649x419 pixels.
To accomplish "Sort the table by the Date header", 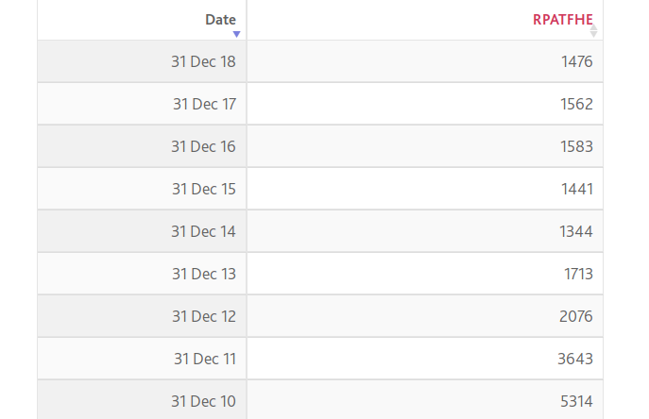I will [x=220, y=20].
